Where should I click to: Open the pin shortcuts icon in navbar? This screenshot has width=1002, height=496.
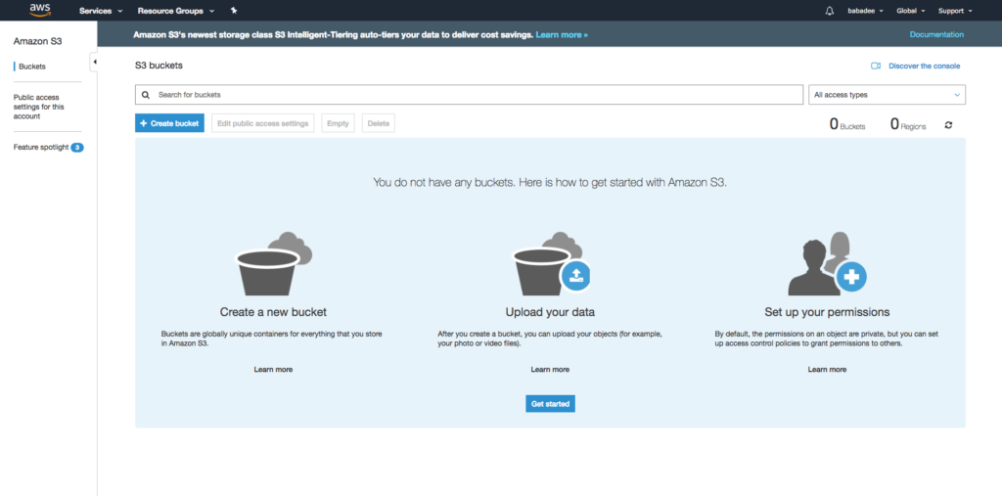[x=233, y=11]
